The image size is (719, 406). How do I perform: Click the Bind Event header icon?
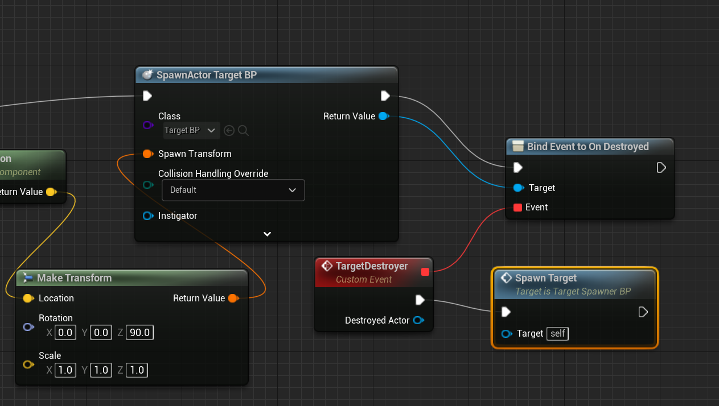pos(517,147)
